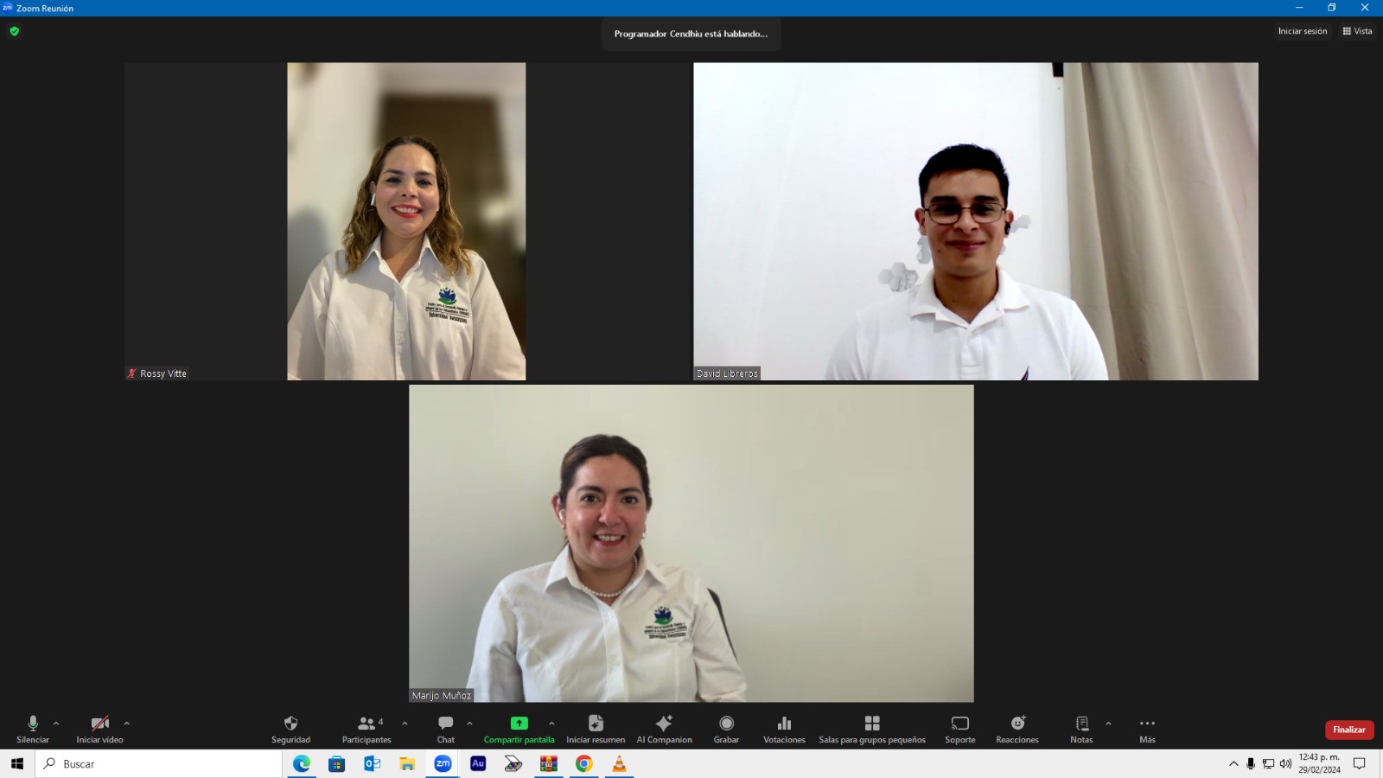
Task: Click Iniciar sesión at top right
Action: click(1302, 31)
